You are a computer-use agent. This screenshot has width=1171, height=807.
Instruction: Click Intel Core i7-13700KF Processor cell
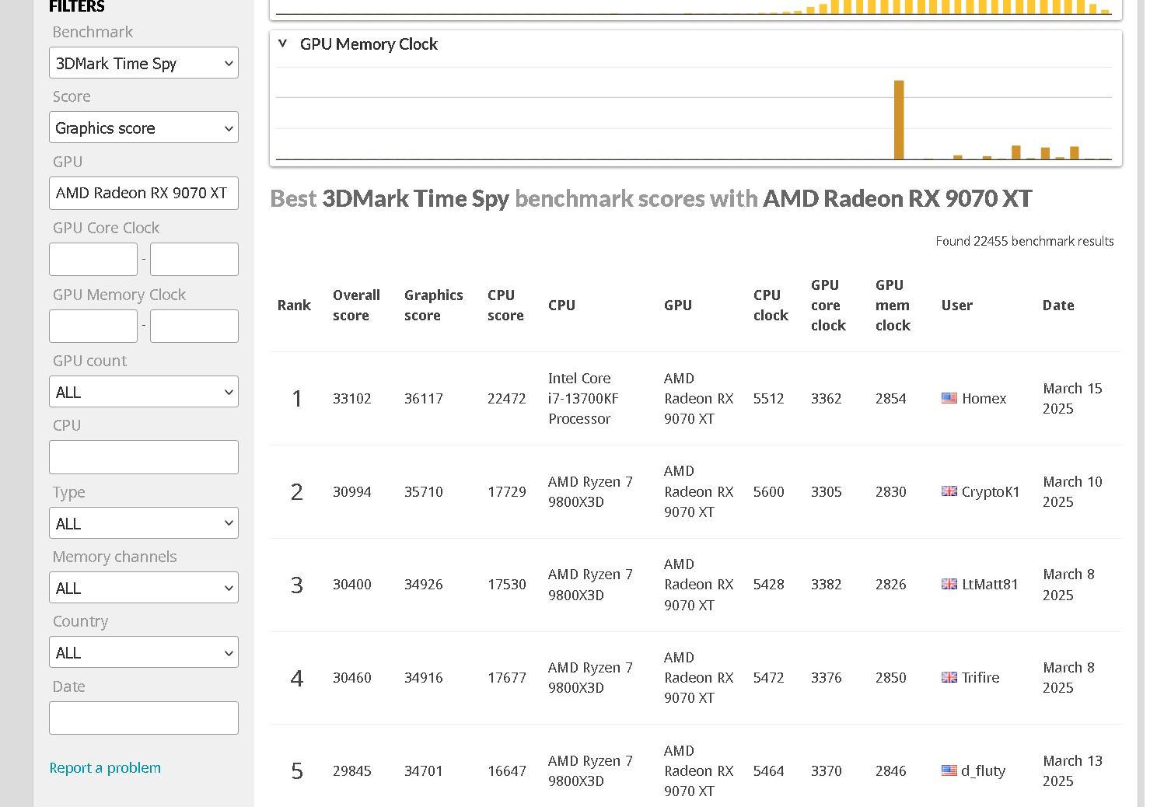583,398
